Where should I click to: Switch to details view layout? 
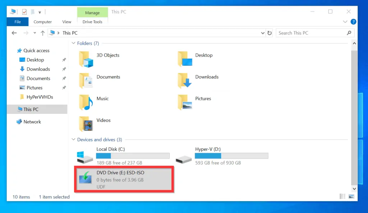coord(342,197)
